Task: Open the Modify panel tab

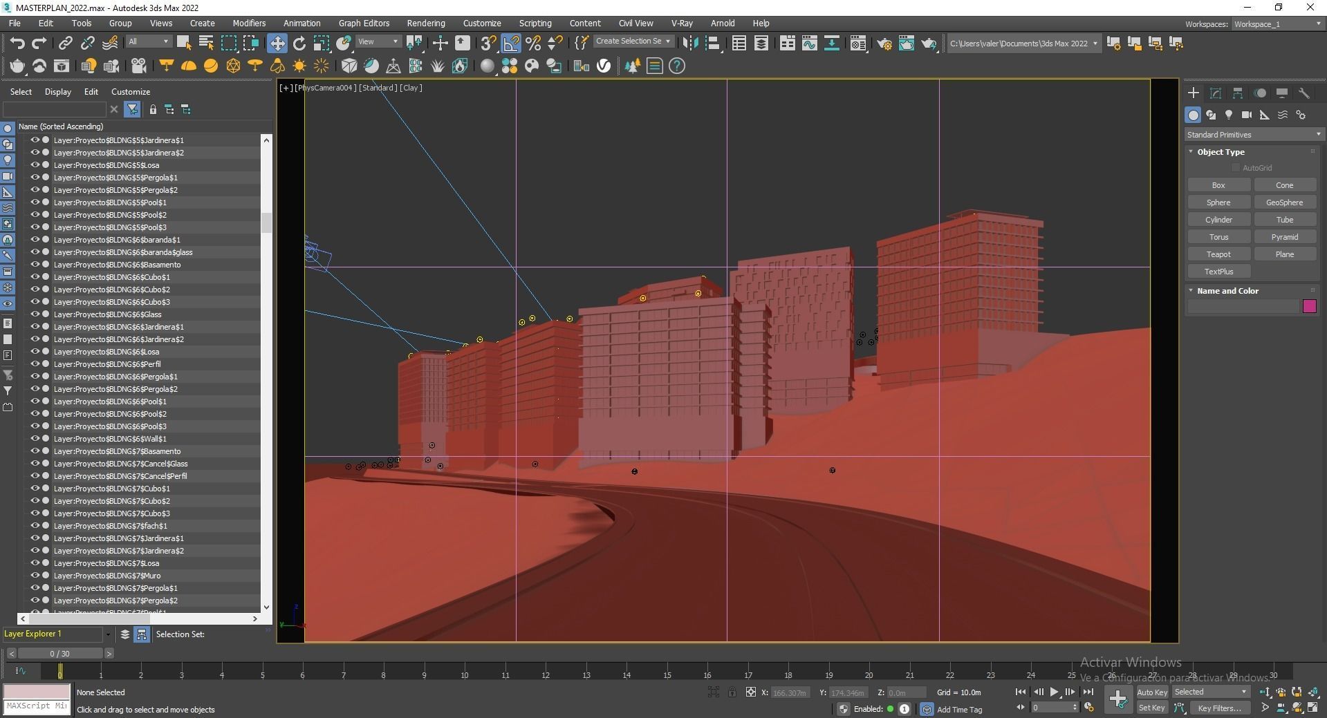Action: 1216,93
